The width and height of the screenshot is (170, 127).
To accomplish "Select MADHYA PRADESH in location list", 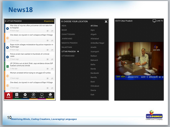I will (x=69, y=43).
